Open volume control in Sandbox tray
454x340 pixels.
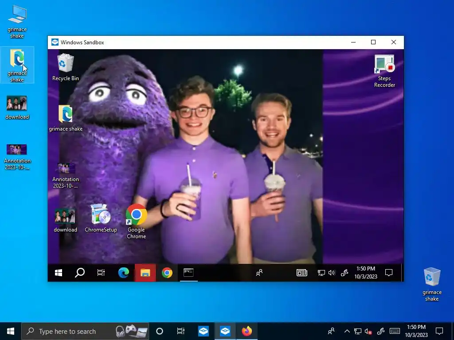[x=332, y=273]
